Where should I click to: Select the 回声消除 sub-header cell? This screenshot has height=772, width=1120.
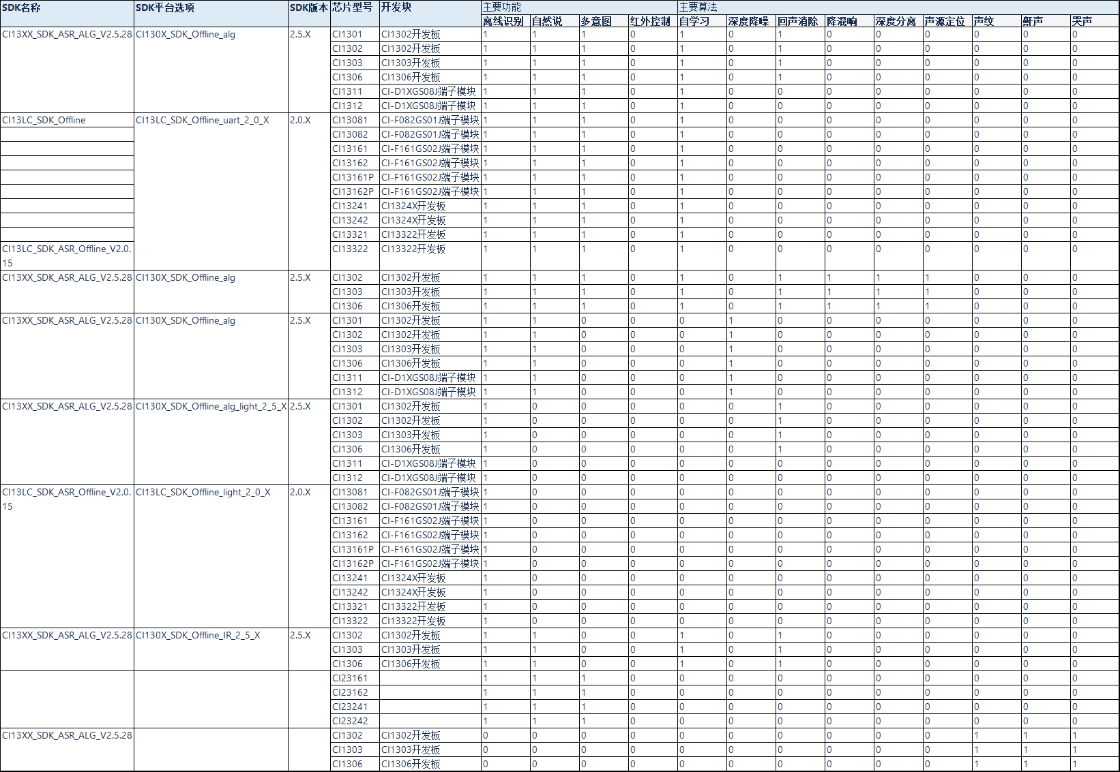(x=800, y=21)
